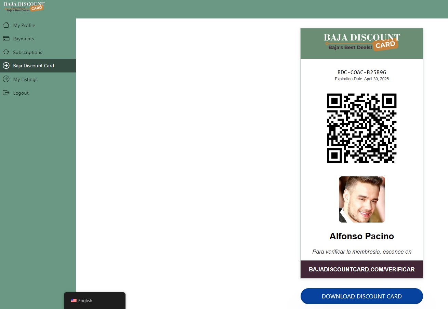The width and height of the screenshot is (448, 309).
Task: Click the US flag icon in language switcher
Action: point(74,300)
